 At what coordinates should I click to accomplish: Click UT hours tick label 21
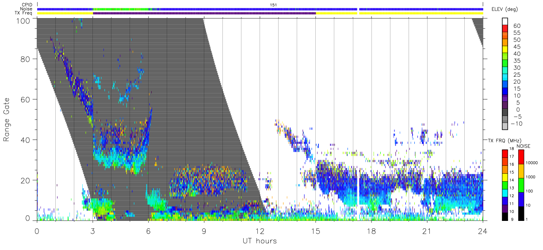coord(427,231)
